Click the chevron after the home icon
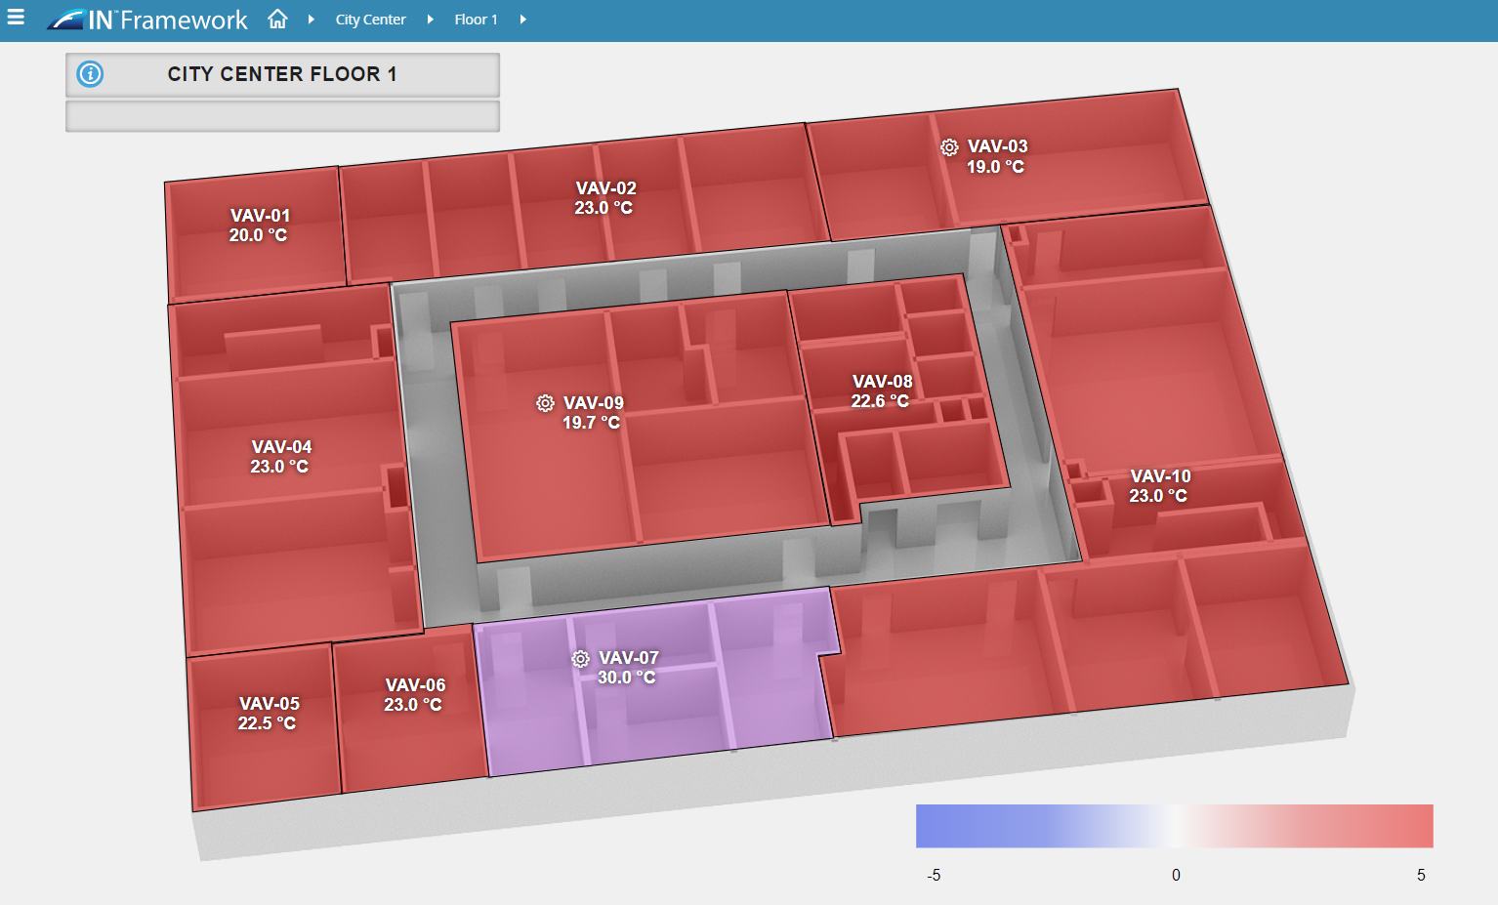The image size is (1498, 905). pyautogui.click(x=310, y=19)
